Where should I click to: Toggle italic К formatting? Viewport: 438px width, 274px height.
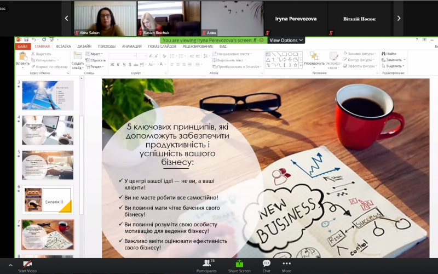pos(118,65)
